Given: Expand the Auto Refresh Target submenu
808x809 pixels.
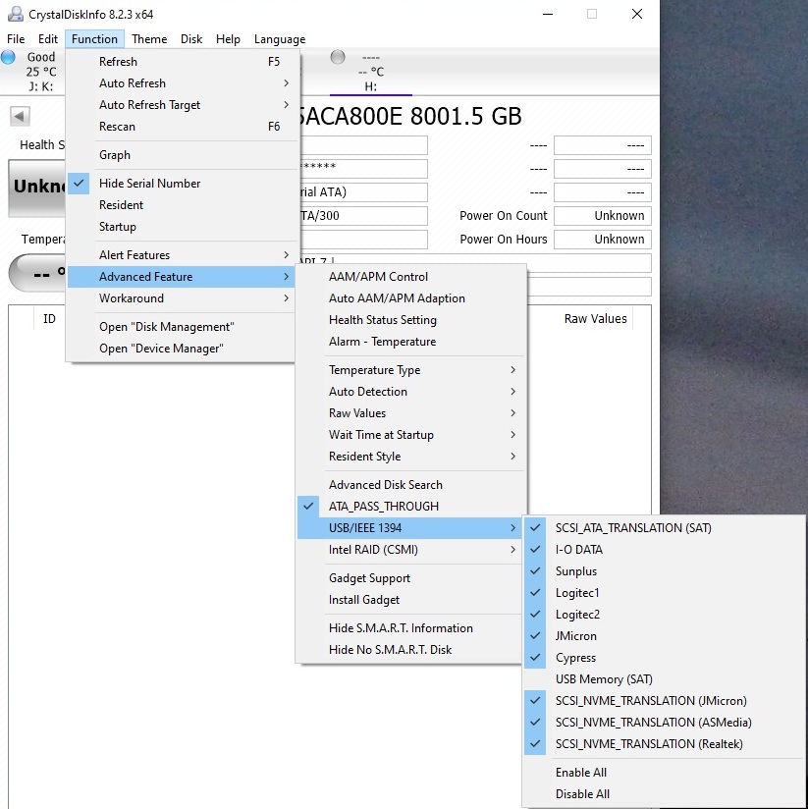Looking at the screenshot, I should [x=184, y=105].
